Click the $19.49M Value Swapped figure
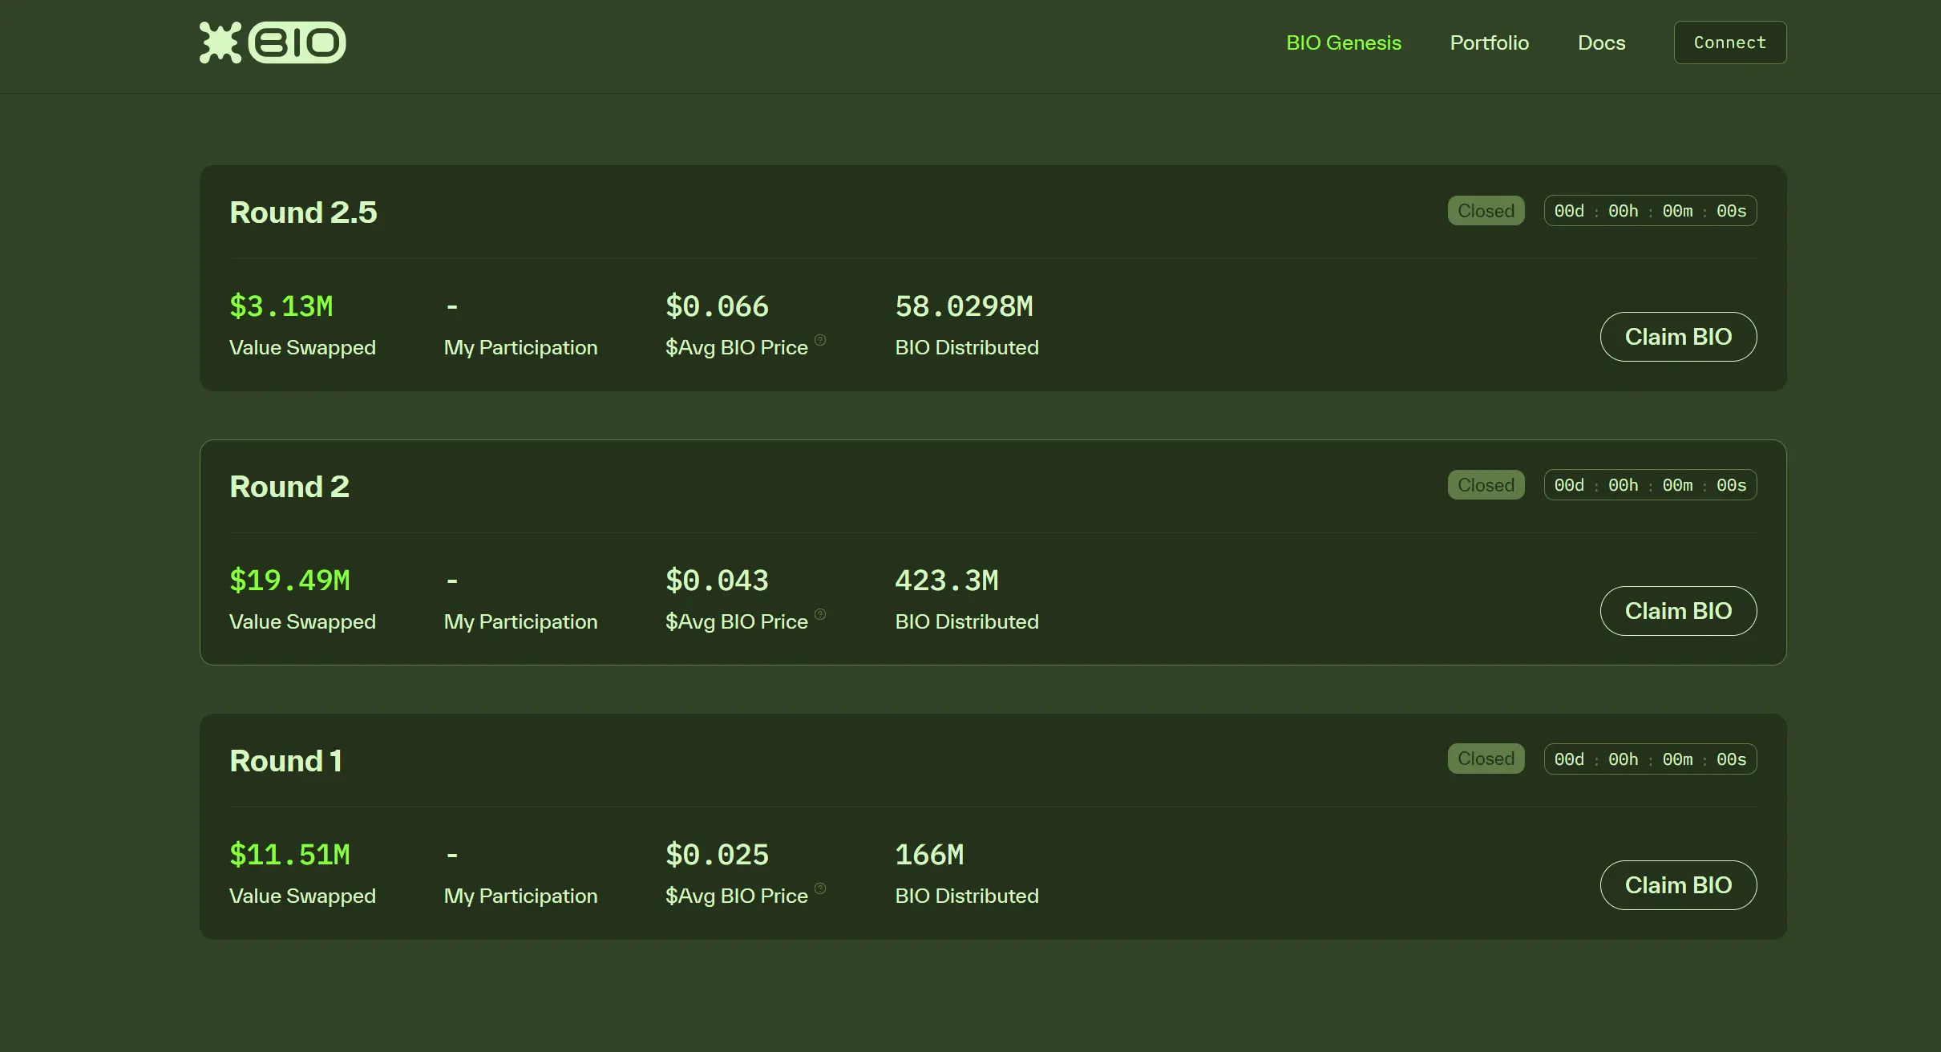 point(289,581)
